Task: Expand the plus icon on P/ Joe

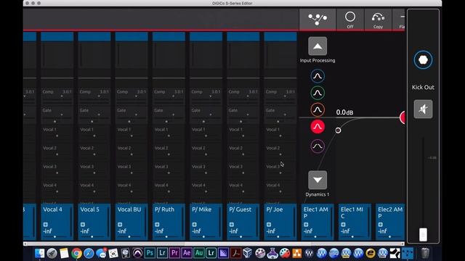Action: (x=269, y=225)
